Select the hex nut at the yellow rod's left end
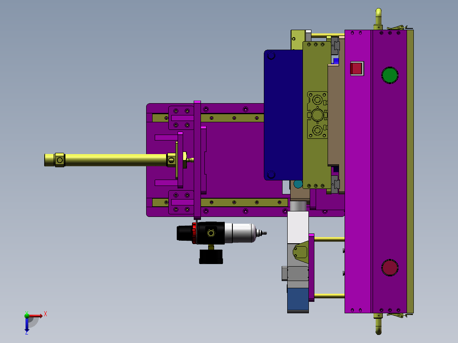Viewport: 458px width, 343px height. pyautogui.click(x=59, y=160)
